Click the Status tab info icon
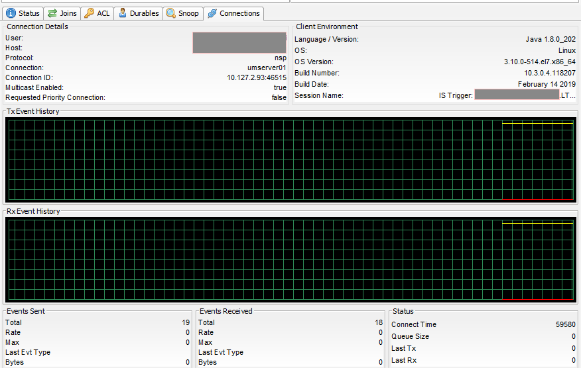581x368 pixels. 11,13
